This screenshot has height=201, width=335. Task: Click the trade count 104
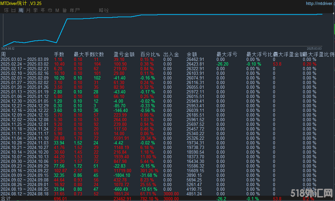(97, 64)
